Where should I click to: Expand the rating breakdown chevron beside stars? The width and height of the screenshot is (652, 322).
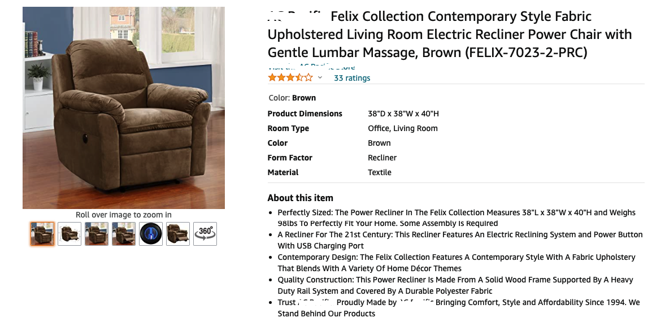[x=320, y=77]
